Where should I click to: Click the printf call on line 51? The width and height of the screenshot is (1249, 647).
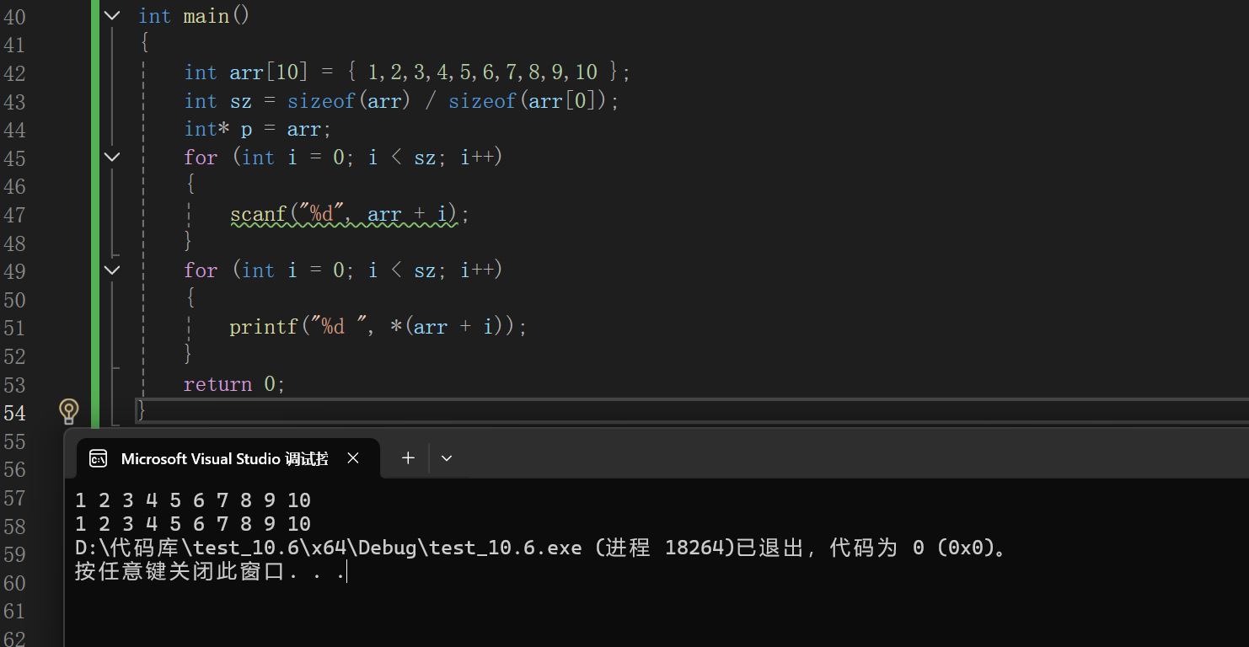(x=378, y=327)
